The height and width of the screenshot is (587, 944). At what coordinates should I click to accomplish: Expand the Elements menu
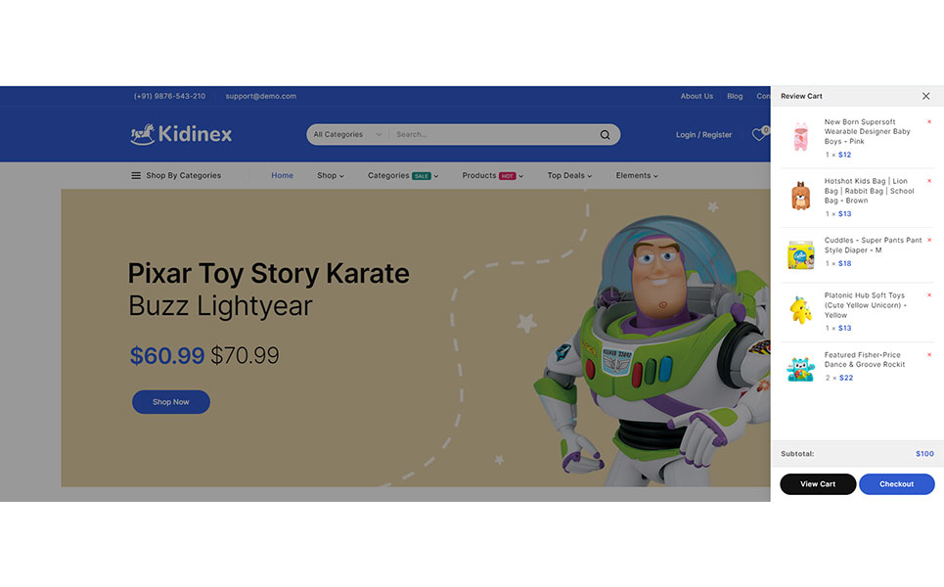(637, 176)
